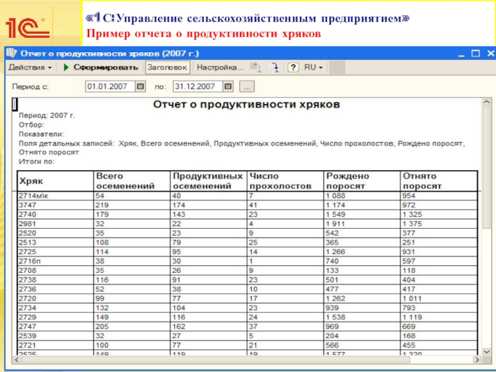Select the Хряк column header cell
The height and width of the screenshot is (372, 496).
[55, 180]
